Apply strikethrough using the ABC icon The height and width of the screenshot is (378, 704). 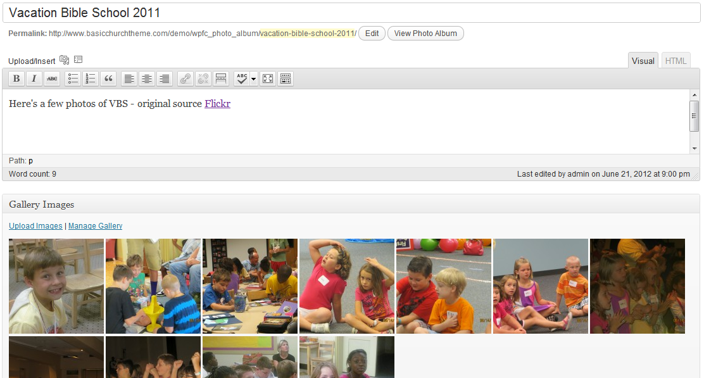(x=52, y=79)
